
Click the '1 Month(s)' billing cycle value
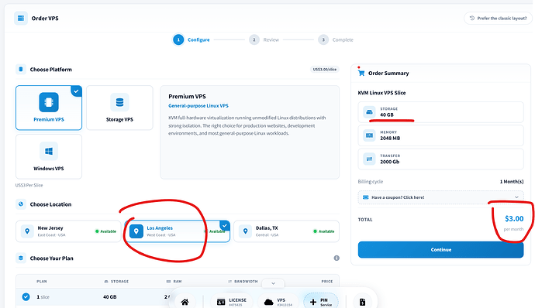(512, 182)
